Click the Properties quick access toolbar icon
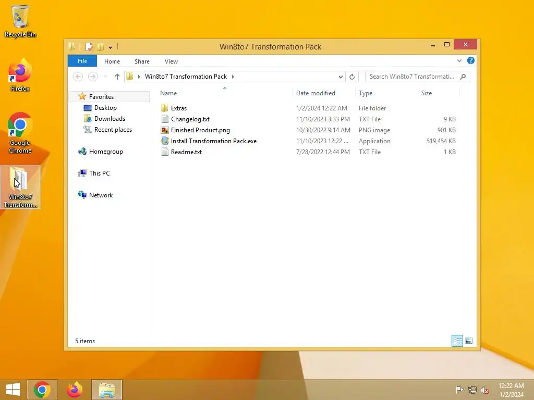Image resolution: width=534 pixels, height=400 pixels. point(89,47)
